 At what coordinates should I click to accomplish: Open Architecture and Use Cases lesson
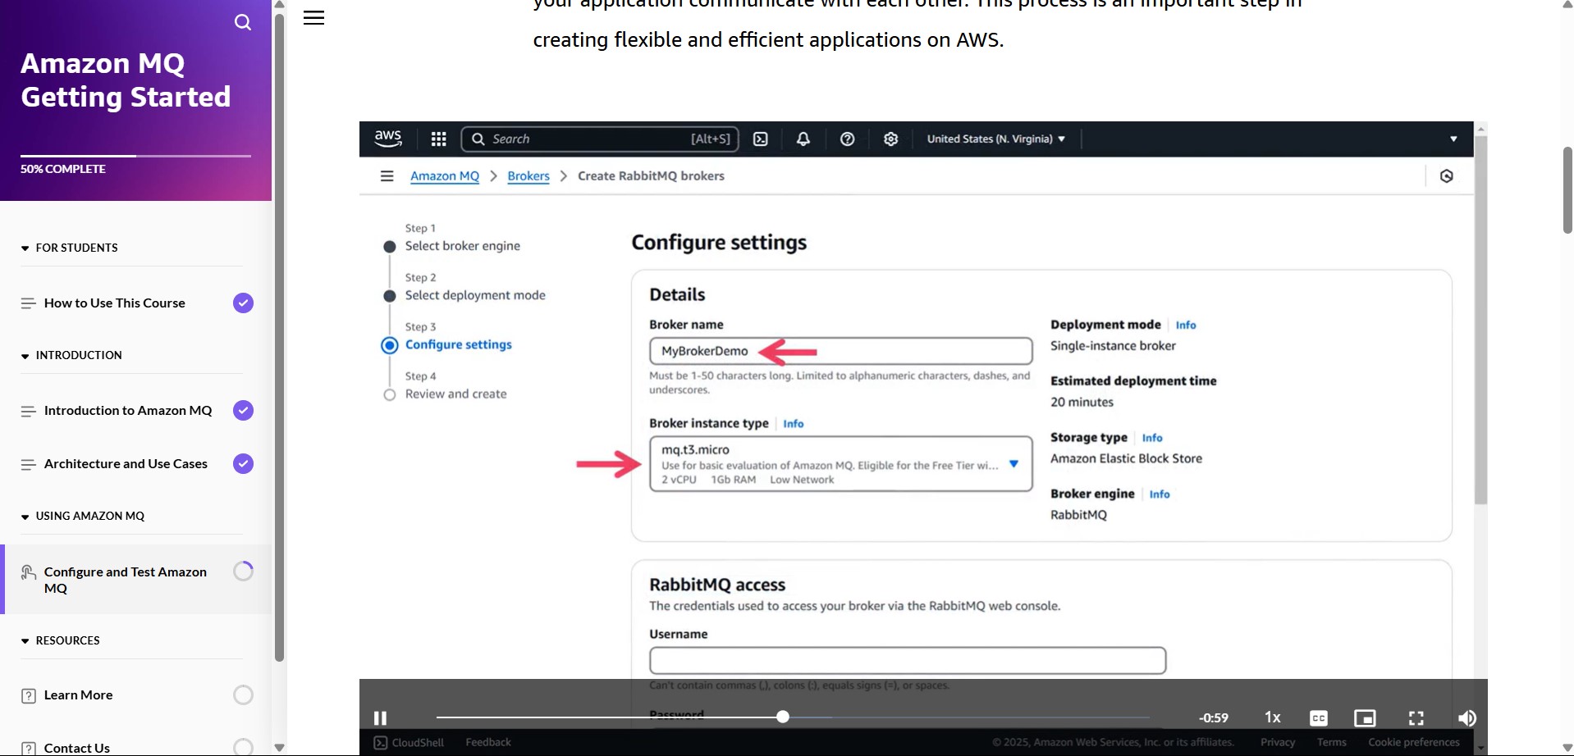[x=126, y=464]
